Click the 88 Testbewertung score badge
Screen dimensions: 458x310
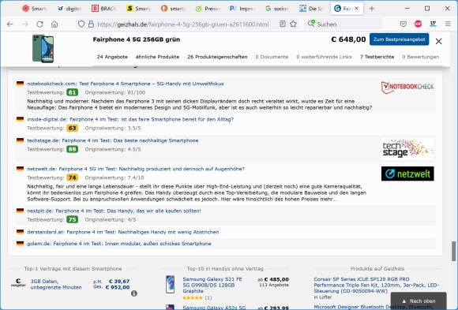click(x=72, y=149)
